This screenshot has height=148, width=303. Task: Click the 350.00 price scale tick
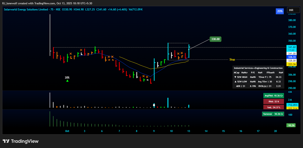pos(292,41)
